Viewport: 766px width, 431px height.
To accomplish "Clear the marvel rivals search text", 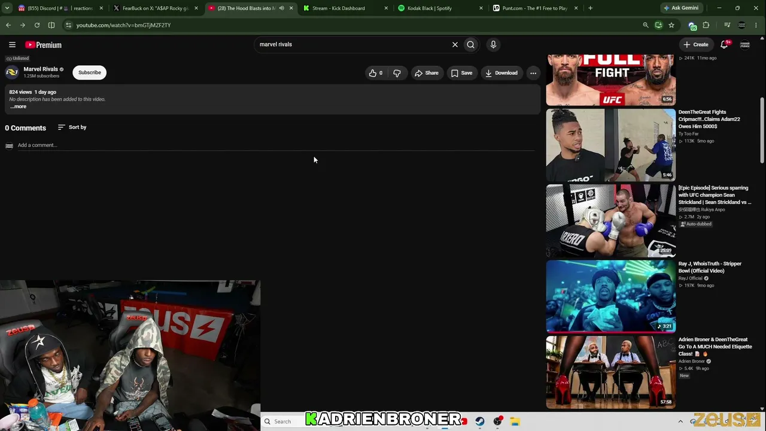I will (x=455, y=44).
